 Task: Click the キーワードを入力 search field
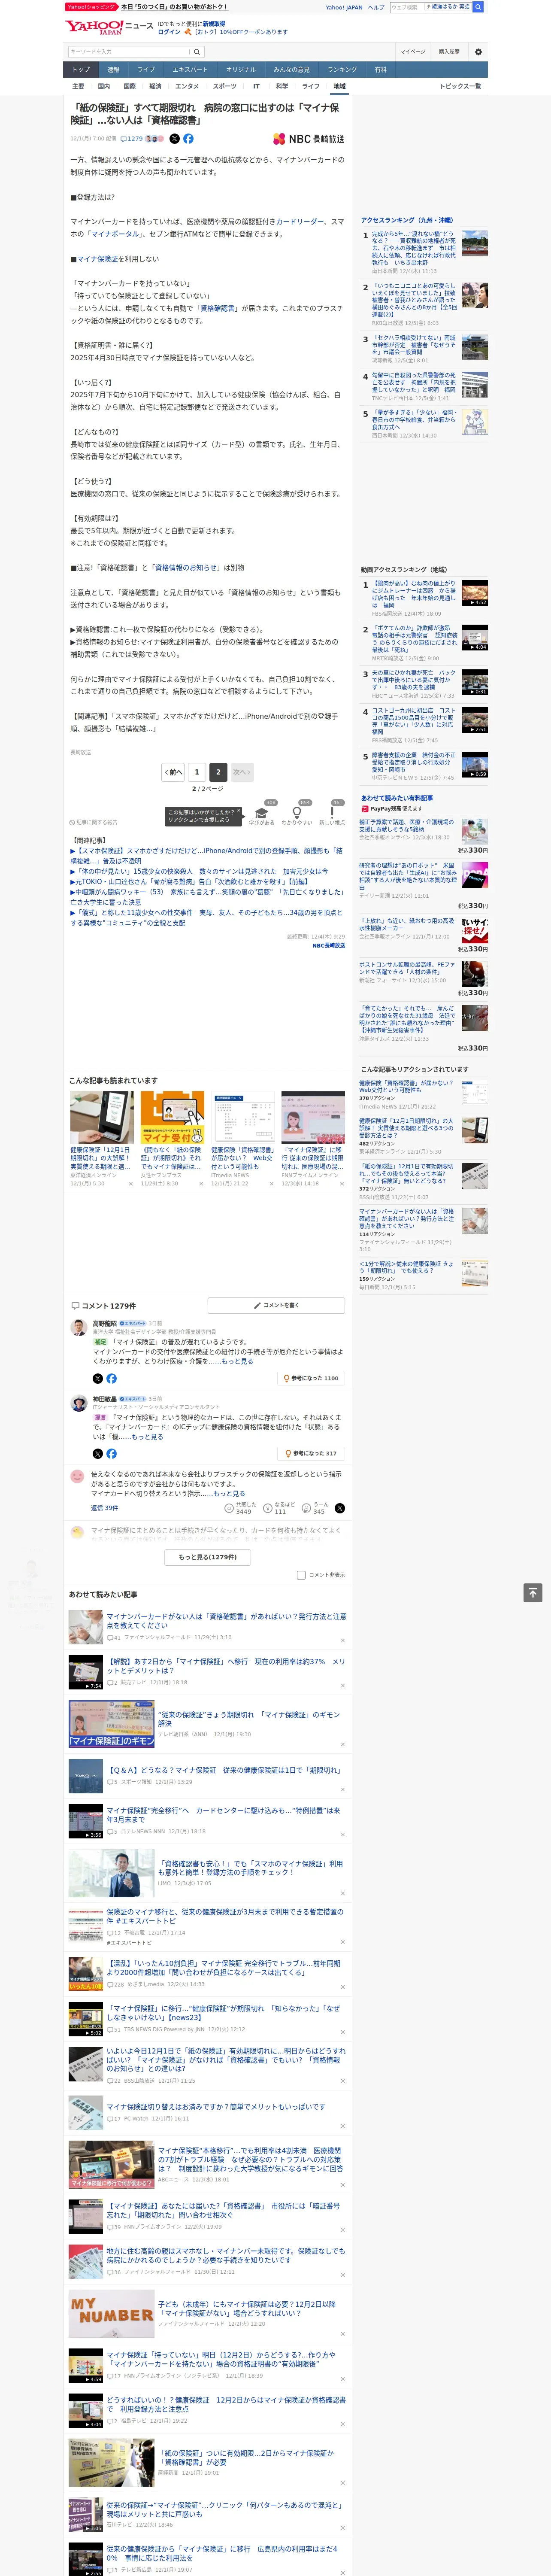[x=129, y=52]
